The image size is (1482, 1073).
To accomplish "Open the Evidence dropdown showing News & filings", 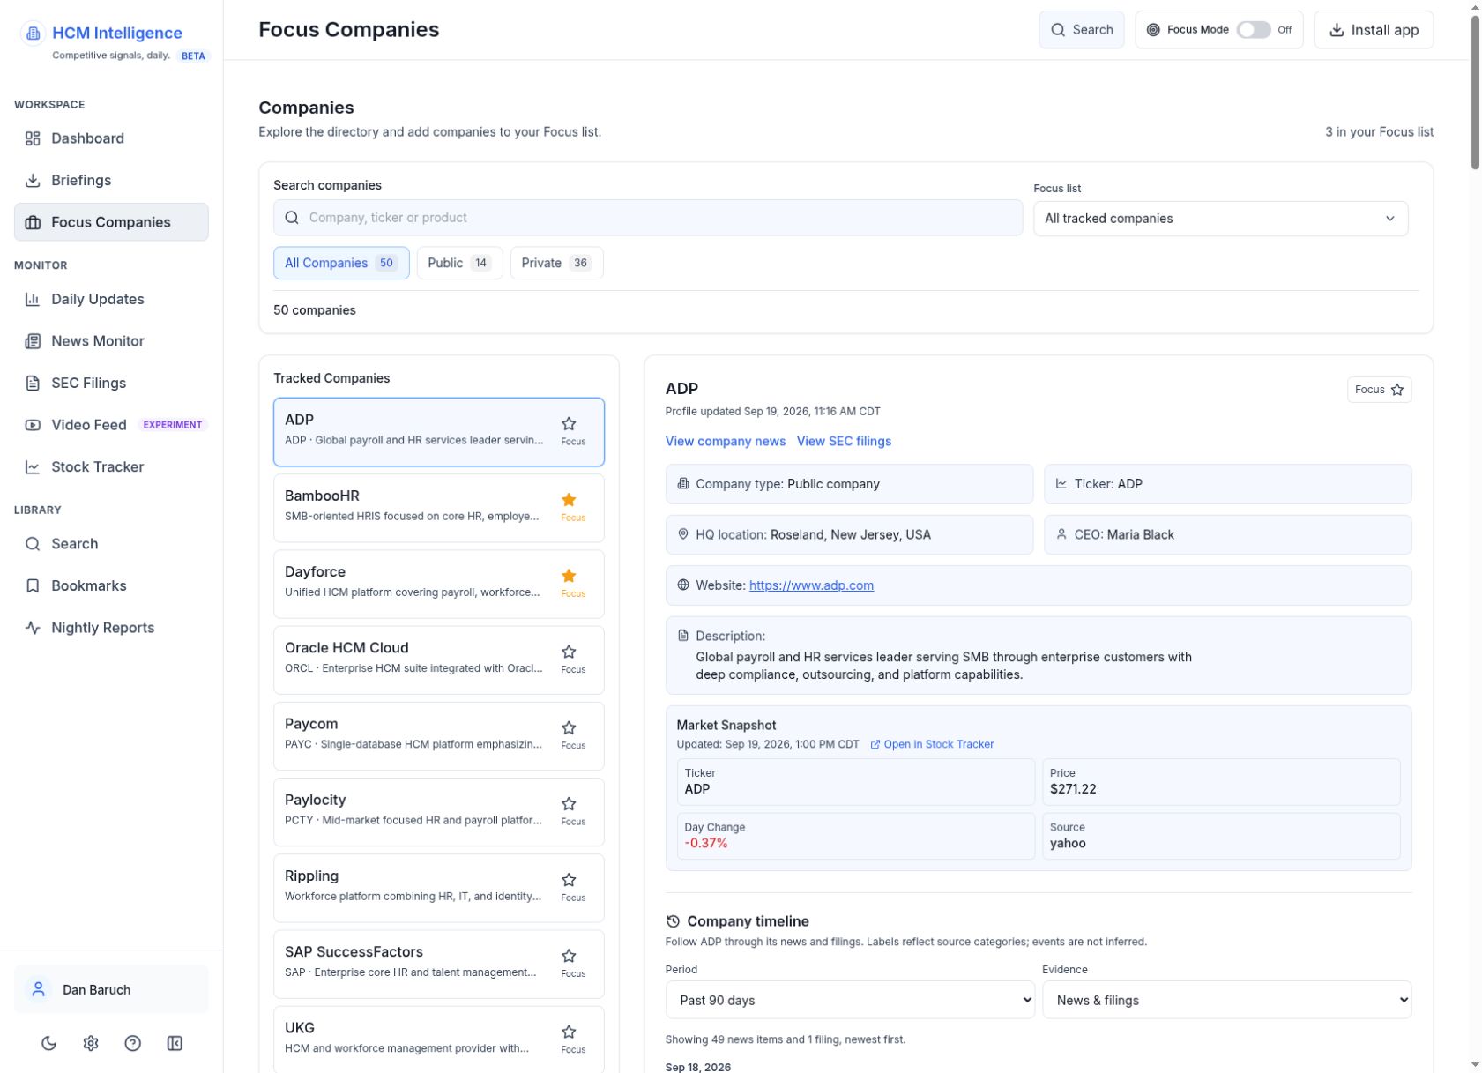I will [1226, 1000].
